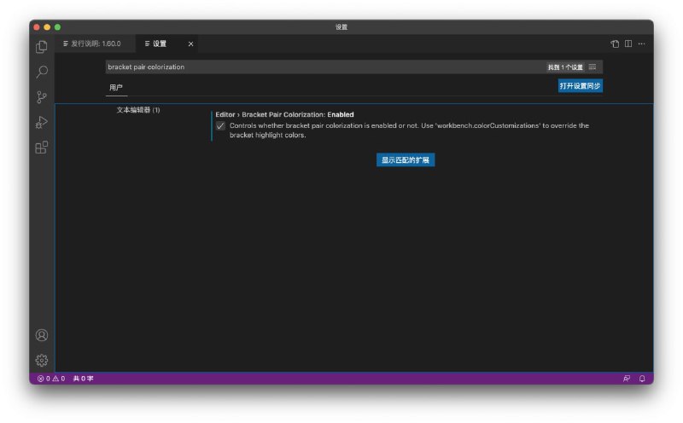Split the editor to the right
Screen dimensions: 683x423
point(628,43)
